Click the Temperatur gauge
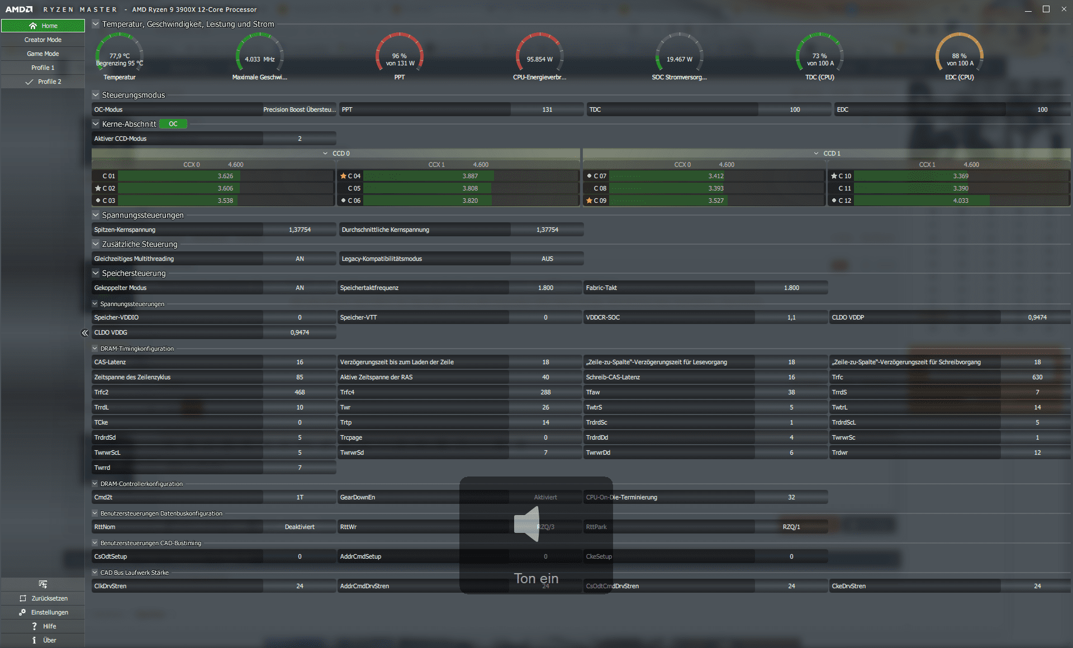The image size is (1073, 648). [x=120, y=56]
